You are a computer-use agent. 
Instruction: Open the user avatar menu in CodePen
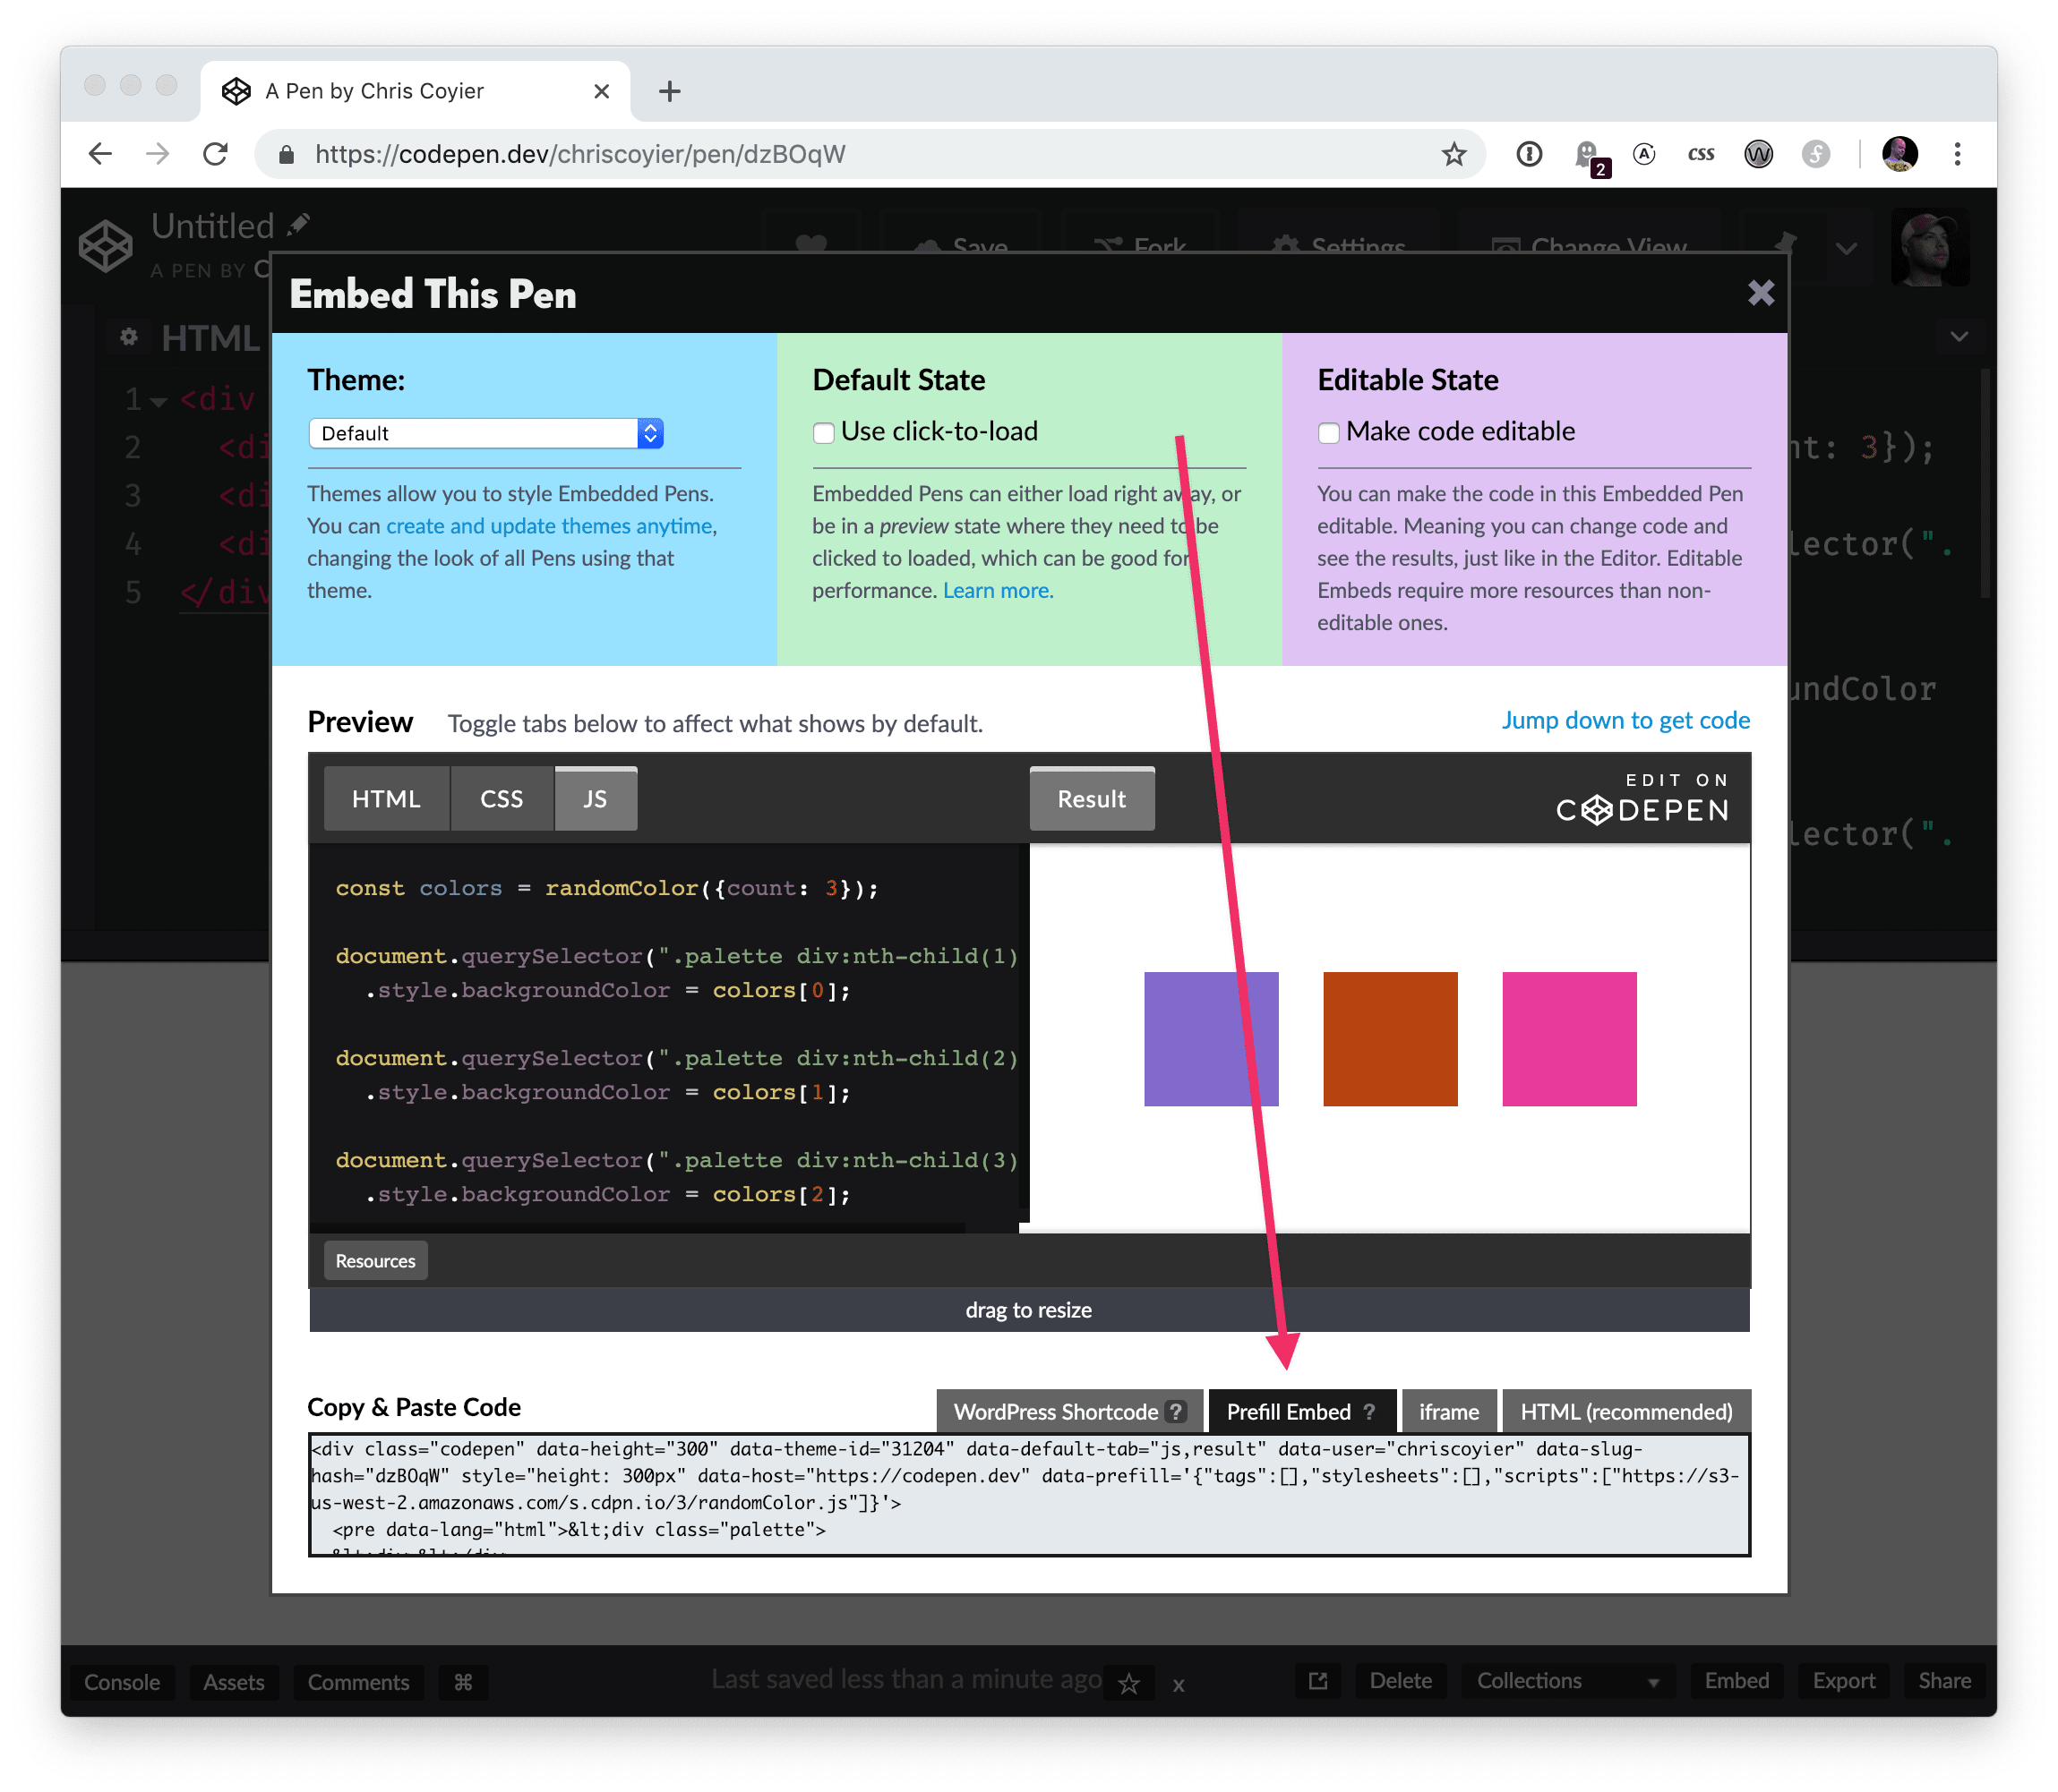pyautogui.click(x=1930, y=247)
